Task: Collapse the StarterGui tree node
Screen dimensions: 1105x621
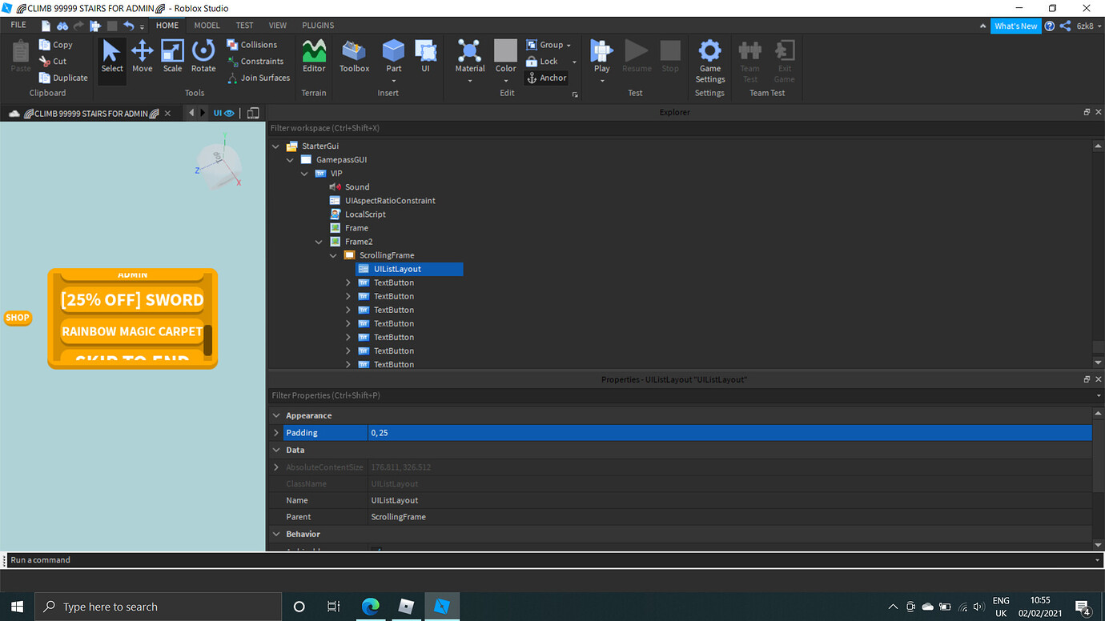Action: tap(276, 146)
